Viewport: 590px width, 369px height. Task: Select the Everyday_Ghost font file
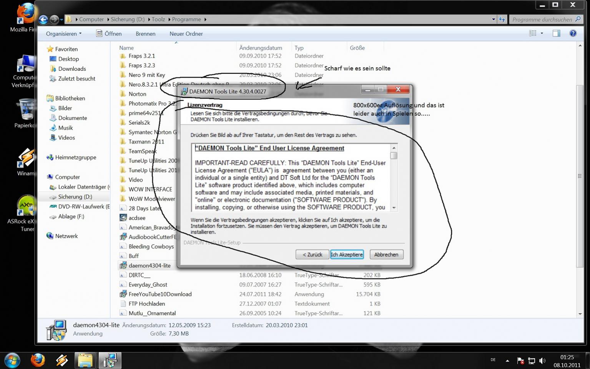click(x=148, y=285)
